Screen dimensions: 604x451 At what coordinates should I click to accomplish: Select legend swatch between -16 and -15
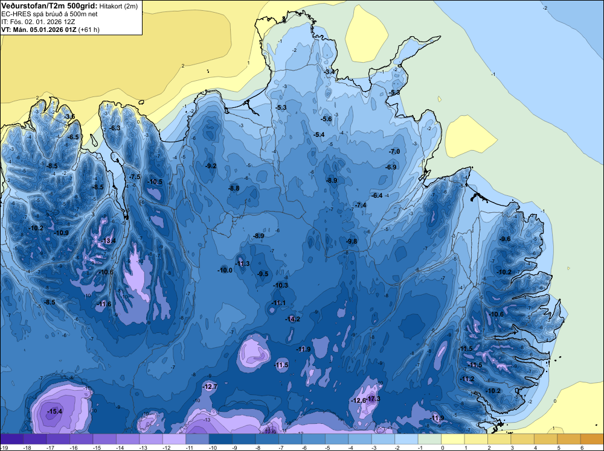coord(82,439)
